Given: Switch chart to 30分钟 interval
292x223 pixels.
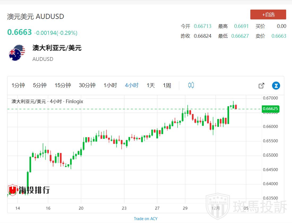Looking at the screenshot, I should (87, 86).
